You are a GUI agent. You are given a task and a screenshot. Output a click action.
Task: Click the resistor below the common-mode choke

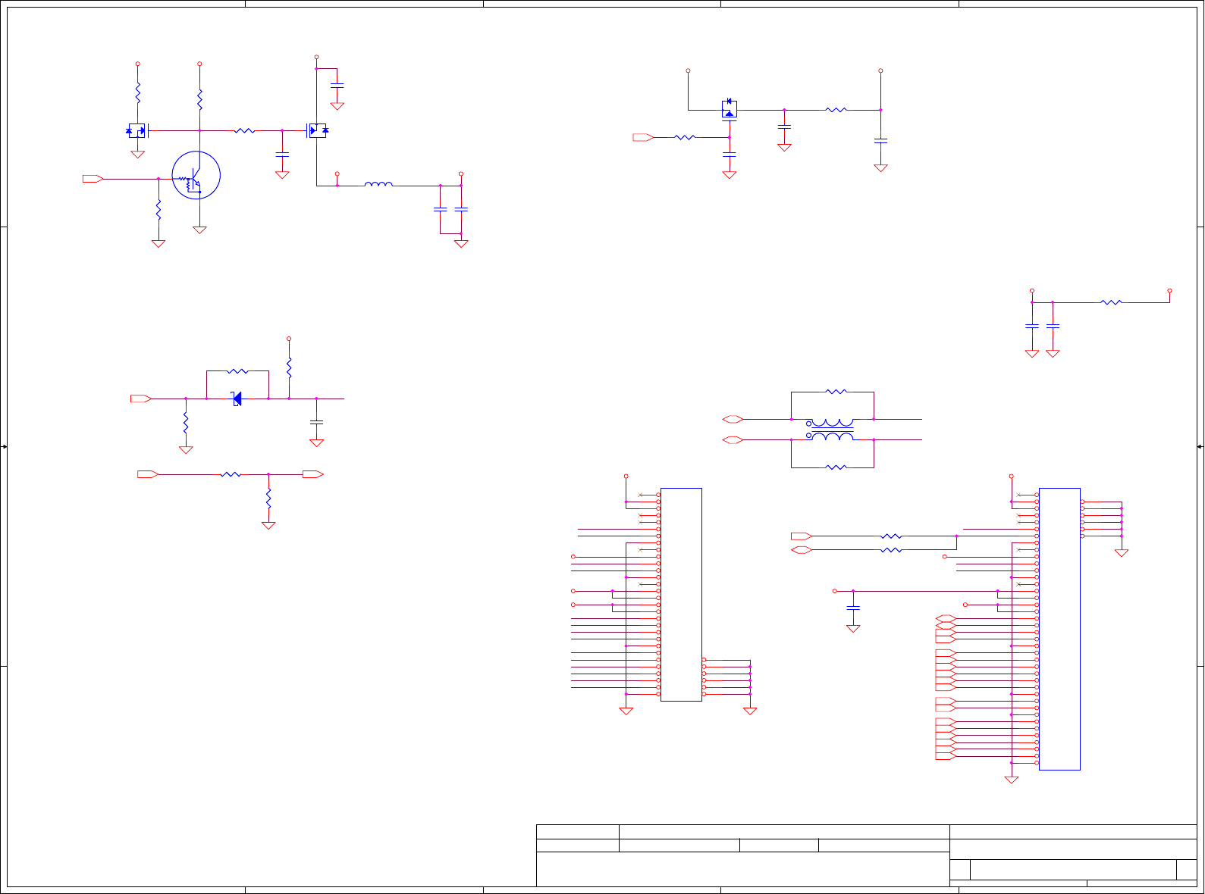(836, 467)
